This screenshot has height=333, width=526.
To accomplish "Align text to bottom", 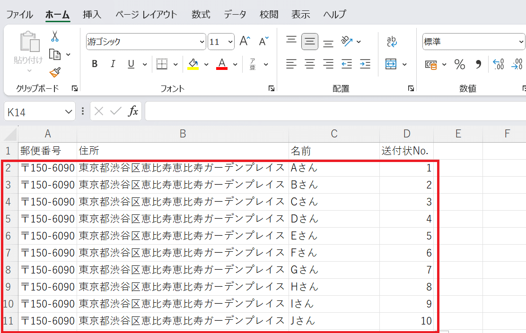I will click(x=328, y=43).
